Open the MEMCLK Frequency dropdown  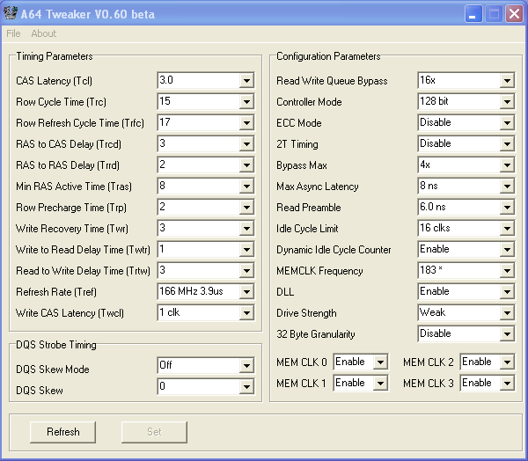pos(506,271)
